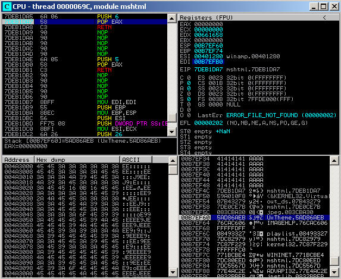This screenshot has width=341, height=279.
Task: Click disassembly pane scroll down arrow
Action: pos(172,131)
